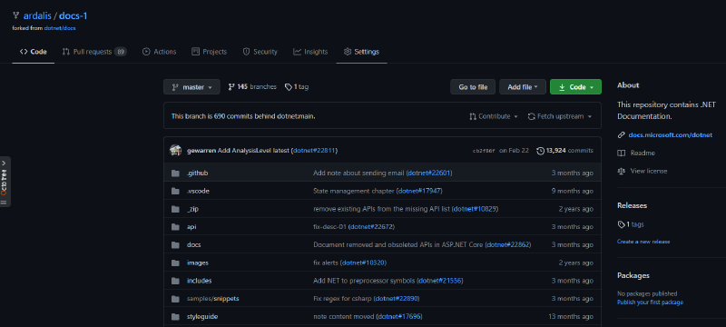
Task: Open commit hash cb2f86f
Action: (x=484, y=151)
